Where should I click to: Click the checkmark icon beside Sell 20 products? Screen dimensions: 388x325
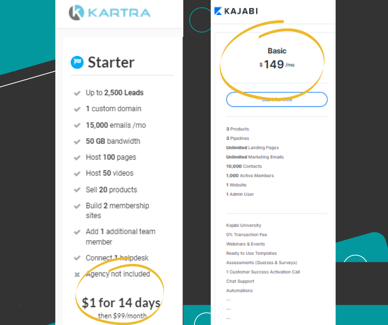(77, 190)
